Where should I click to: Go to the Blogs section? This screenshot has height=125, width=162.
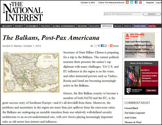(118, 26)
